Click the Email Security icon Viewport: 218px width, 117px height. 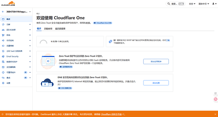point(3,57)
